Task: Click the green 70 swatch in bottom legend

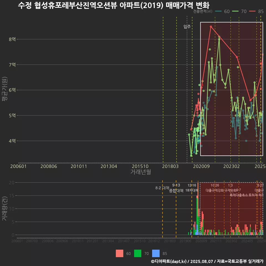Action: point(138,254)
